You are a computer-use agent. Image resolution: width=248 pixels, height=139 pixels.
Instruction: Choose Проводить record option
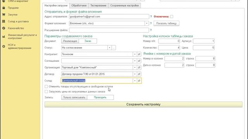tap(100, 97)
